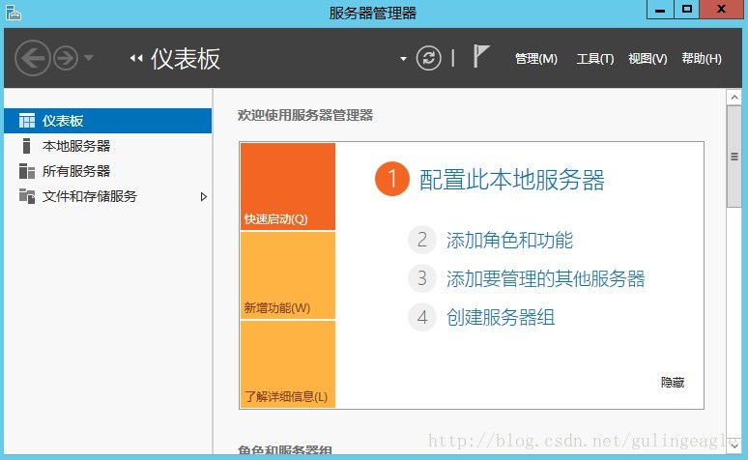Select the 了解详细信息(L) tile

[x=288, y=364]
